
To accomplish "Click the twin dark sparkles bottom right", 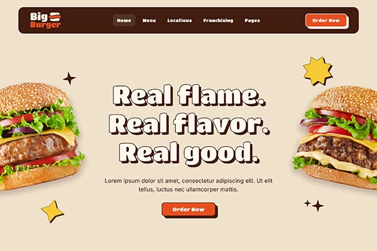I will click(x=314, y=205).
